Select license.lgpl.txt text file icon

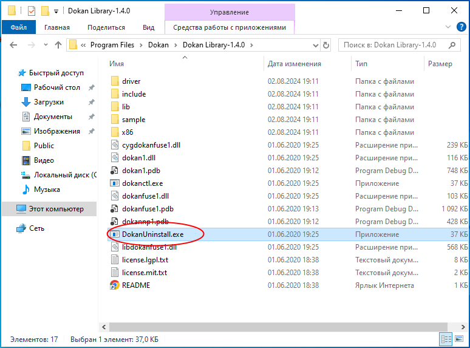click(x=115, y=260)
